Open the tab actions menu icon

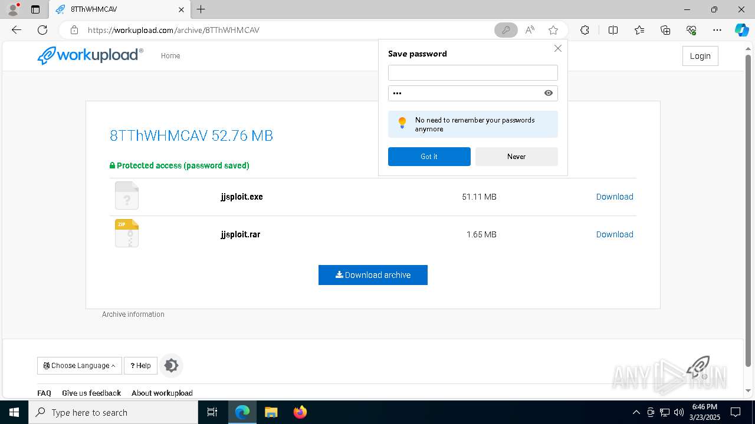(x=35, y=9)
